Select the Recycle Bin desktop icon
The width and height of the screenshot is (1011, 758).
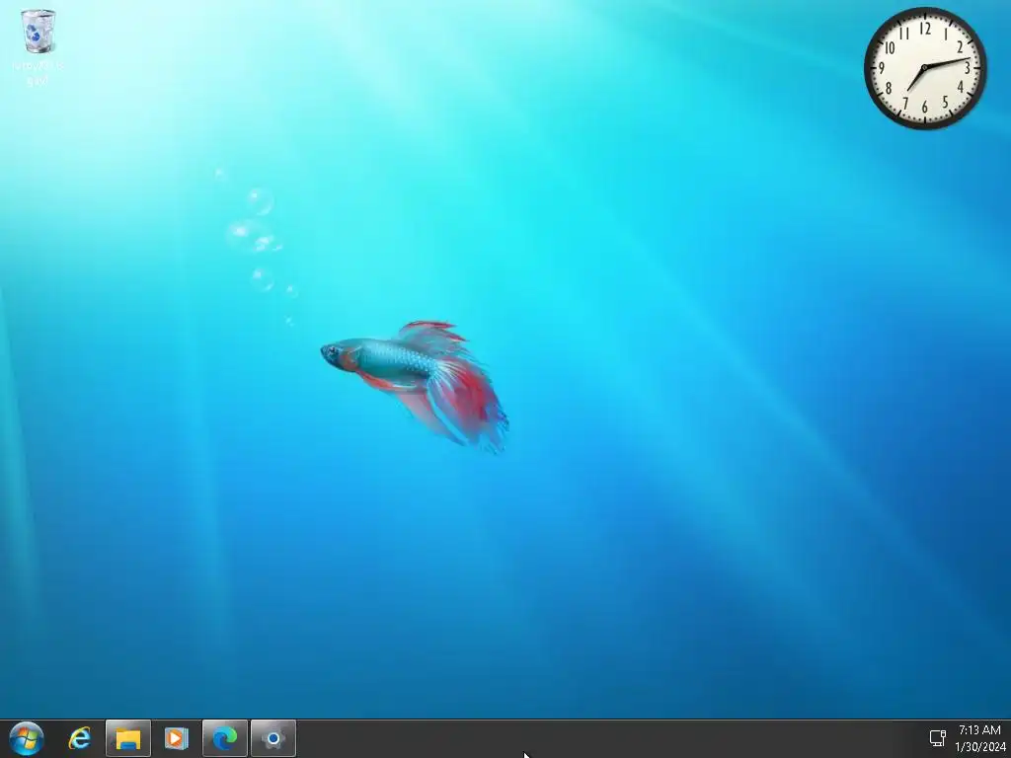pos(39,47)
